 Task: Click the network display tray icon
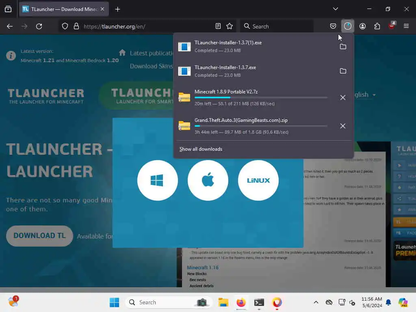coord(342,302)
